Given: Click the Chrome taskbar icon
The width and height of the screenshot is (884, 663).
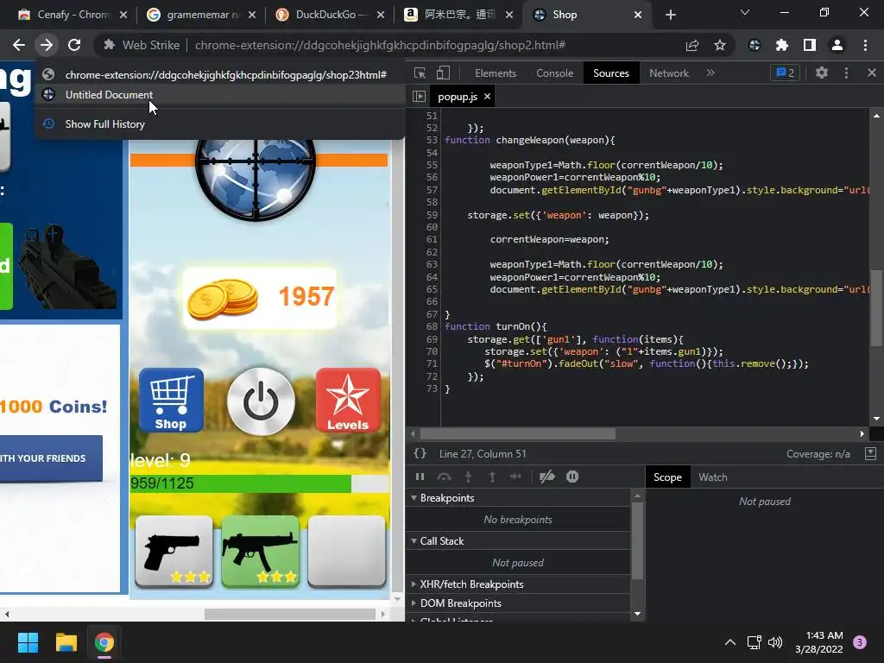Looking at the screenshot, I should tap(104, 642).
